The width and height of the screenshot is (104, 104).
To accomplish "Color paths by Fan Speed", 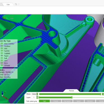I will coord(67,101).
